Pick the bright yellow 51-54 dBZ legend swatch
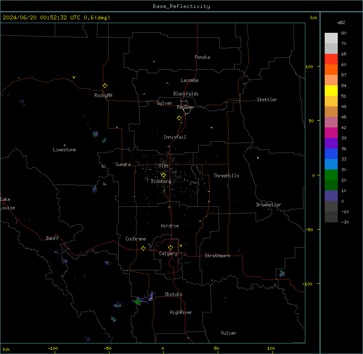The width and height of the screenshot is (363, 354). pos(331,90)
